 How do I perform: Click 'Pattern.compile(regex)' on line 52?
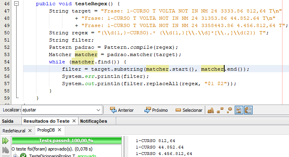click(x=139, y=48)
